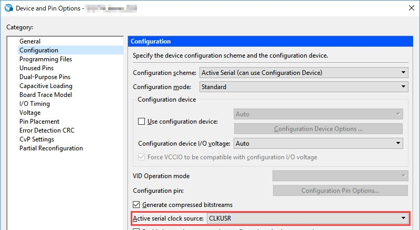Screen dimensions: 420x230
Task: Select Pin Placement category
Action: pos(39,122)
